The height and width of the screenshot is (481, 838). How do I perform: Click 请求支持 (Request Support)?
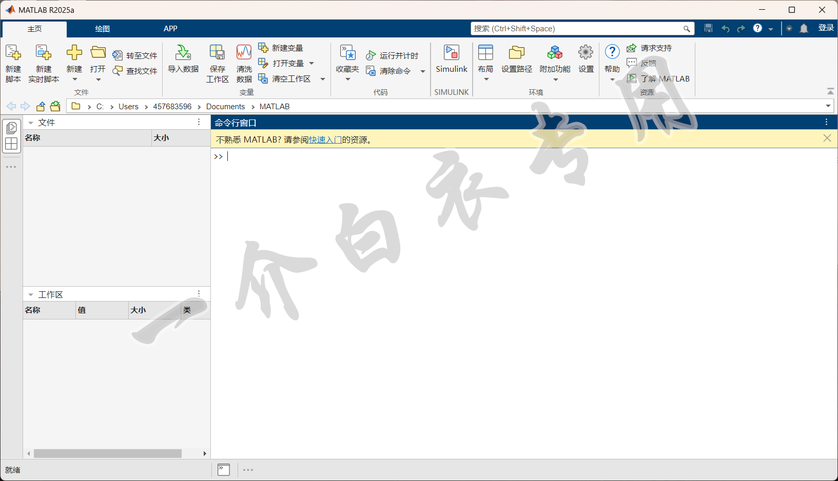point(649,48)
